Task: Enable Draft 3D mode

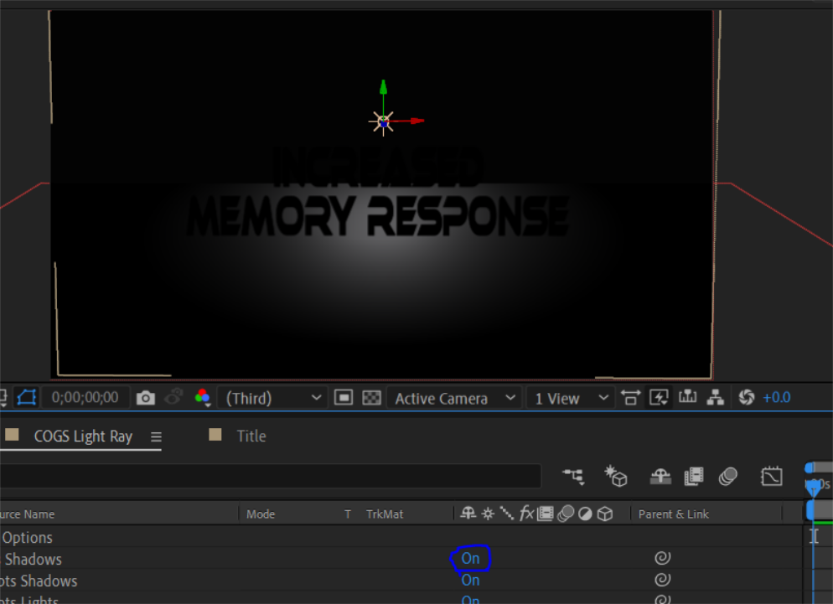Action: click(616, 476)
